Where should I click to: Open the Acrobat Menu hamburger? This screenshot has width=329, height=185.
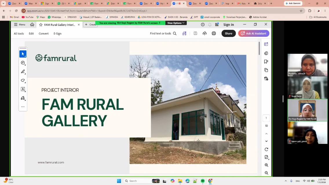coord(19,25)
